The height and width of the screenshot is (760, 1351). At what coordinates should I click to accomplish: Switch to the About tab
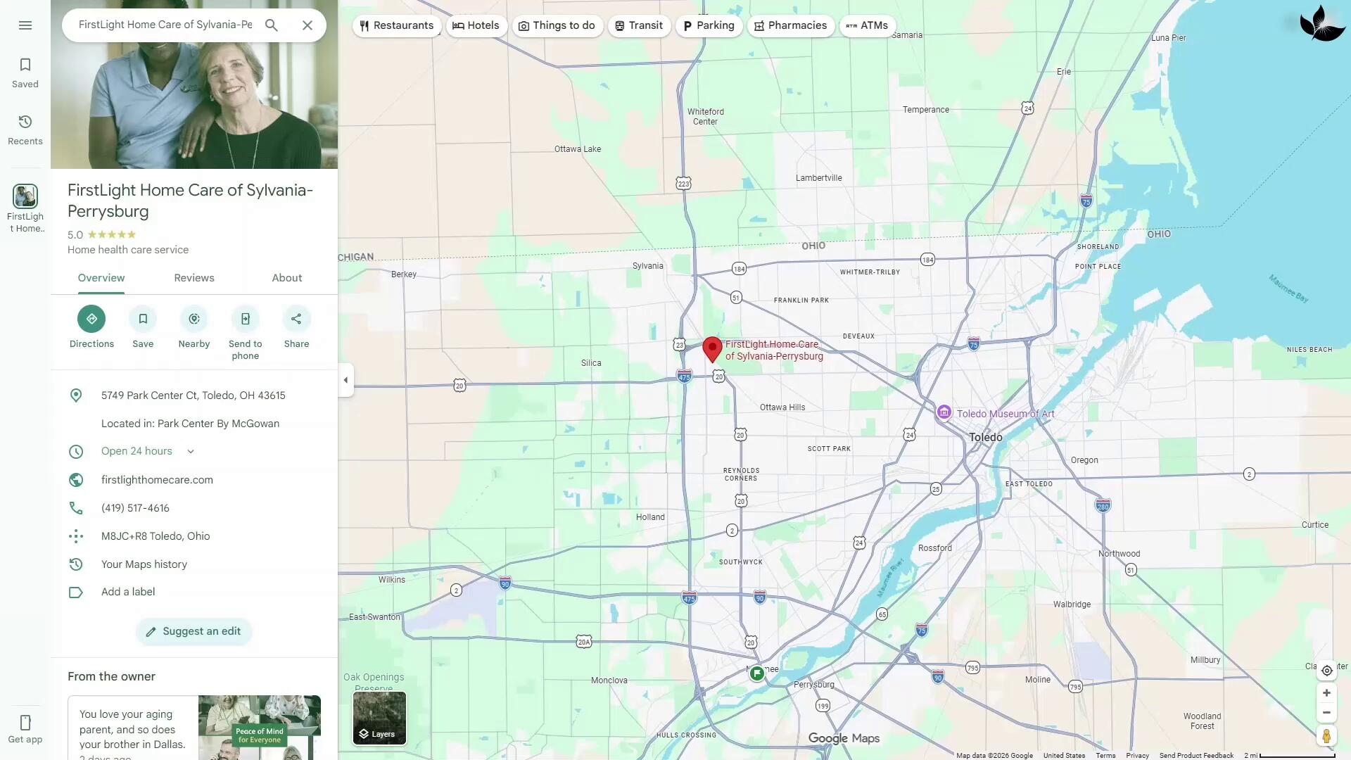tap(287, 278)
